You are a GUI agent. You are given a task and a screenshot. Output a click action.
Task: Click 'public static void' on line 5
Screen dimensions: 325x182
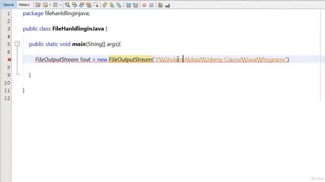[50, 44]
